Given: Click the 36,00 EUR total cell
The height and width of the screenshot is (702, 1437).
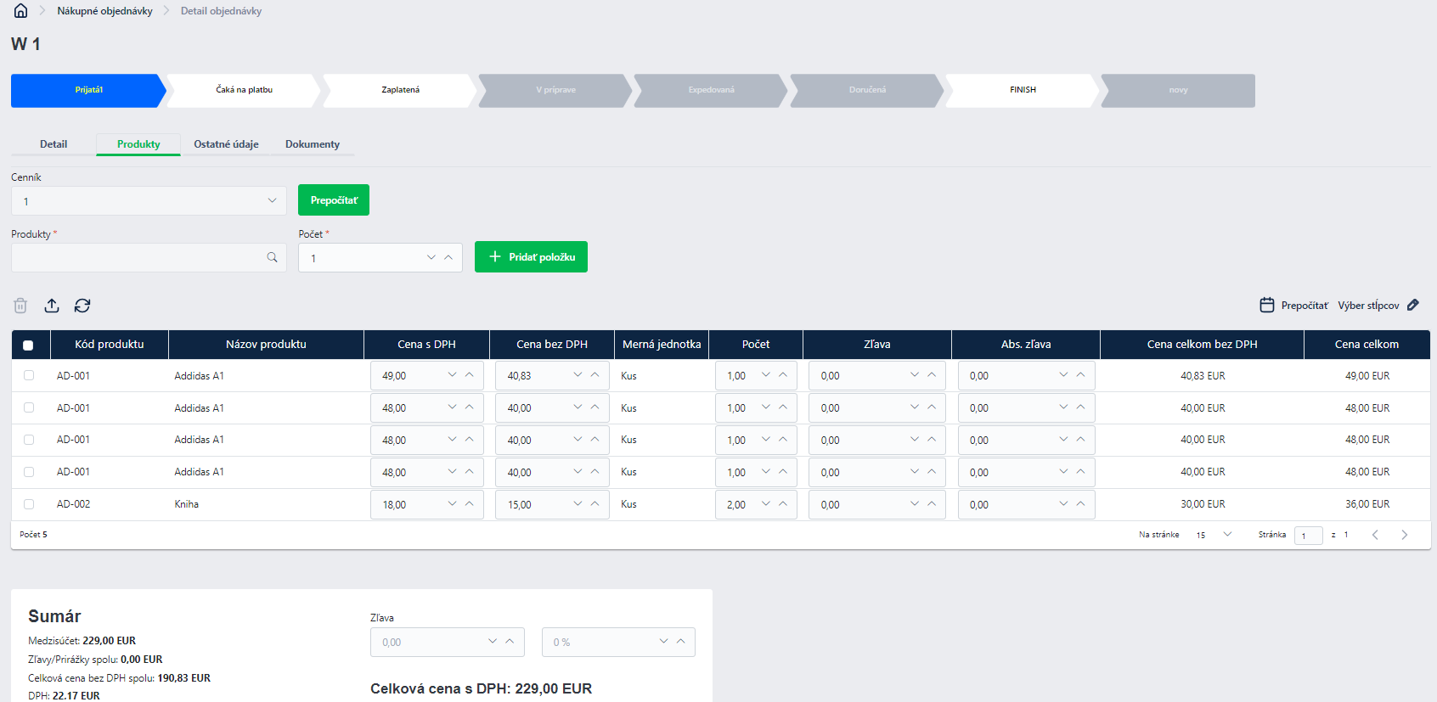Looking at the screenshot, I should click(x=1367, y=504).
